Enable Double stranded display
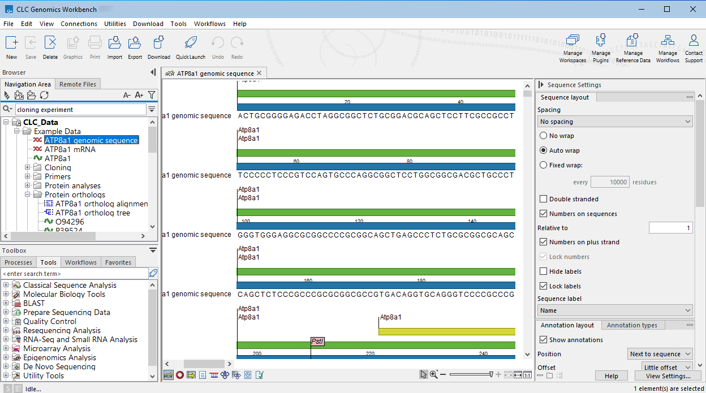This screenshot has width=706, height=393. point(543,198)
